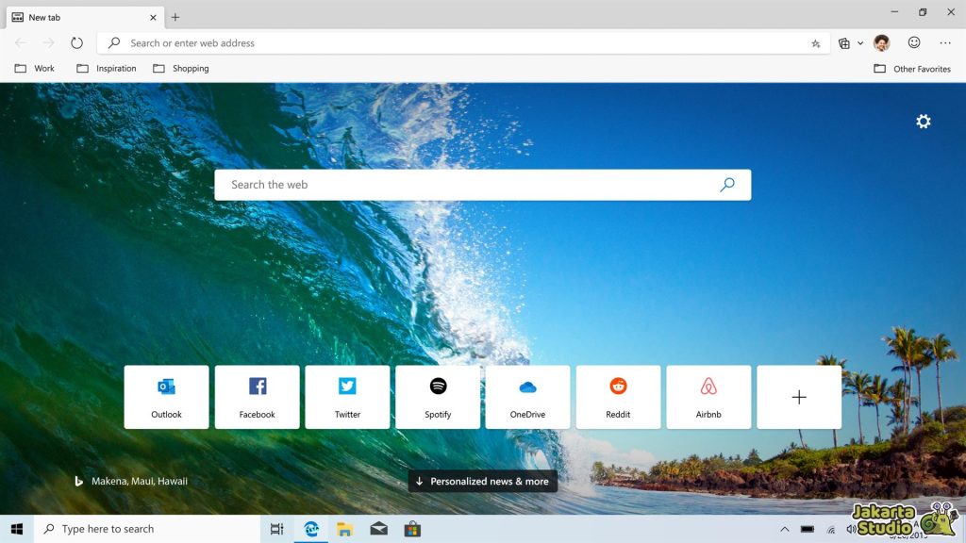Show hidden icons in the system tray
966x543 pixels.
coord(784,528)
